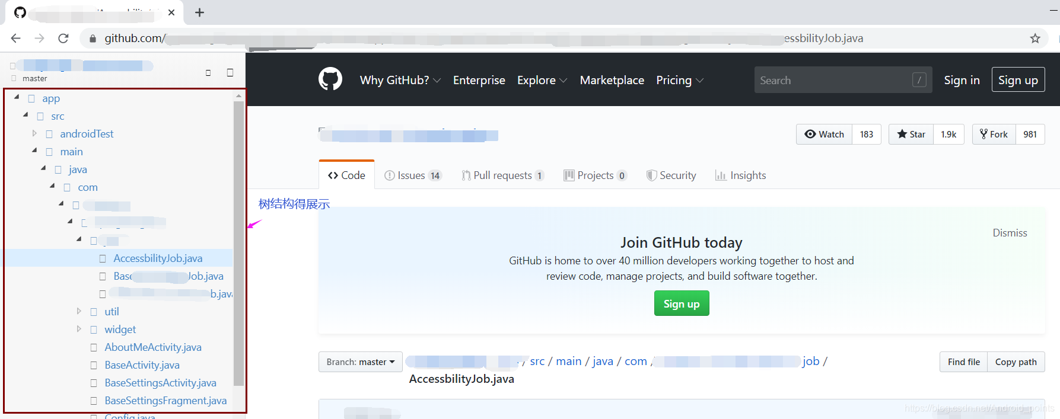Viewport: 1060px width, 419px height.
Task: Click the slash shortcut icon in the search box
Action: click(x=919, y=80)
